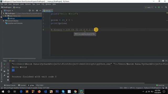
Task: Open the Code menu
Action: [x=22, y=4]
